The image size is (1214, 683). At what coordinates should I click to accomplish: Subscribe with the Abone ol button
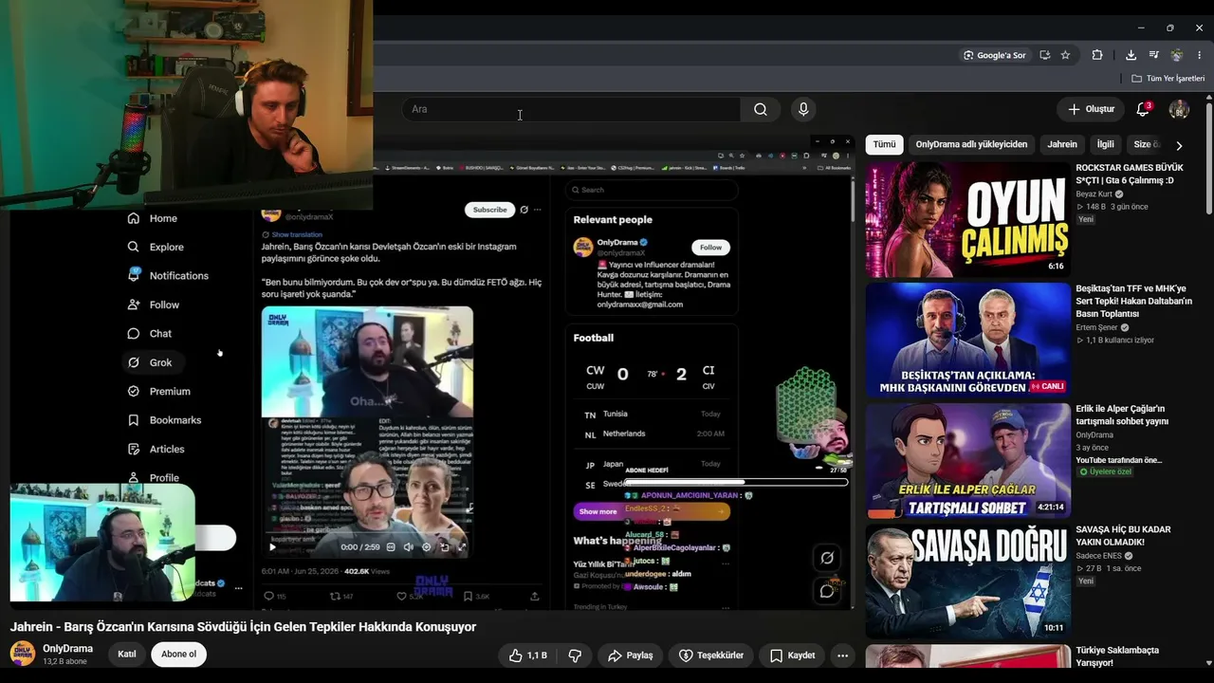(178, 655)
